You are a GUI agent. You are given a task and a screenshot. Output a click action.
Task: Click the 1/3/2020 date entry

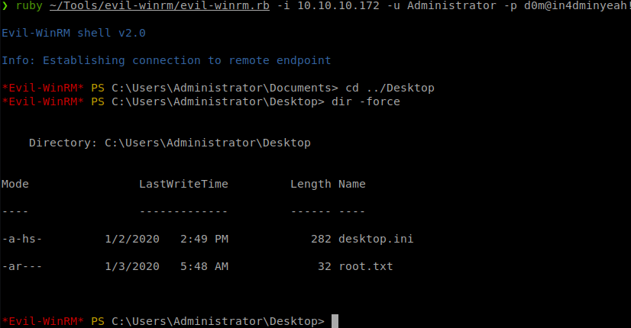(x=131, y=266)
